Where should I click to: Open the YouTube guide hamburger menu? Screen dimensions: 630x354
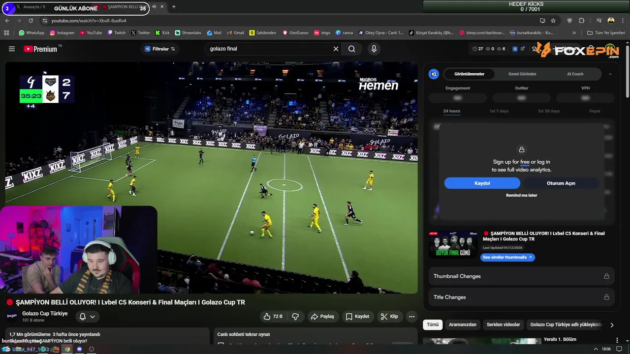click(x=12, y=49)
